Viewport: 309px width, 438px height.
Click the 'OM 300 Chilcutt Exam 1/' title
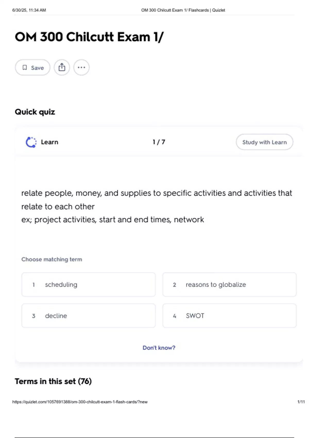[89, 37]
